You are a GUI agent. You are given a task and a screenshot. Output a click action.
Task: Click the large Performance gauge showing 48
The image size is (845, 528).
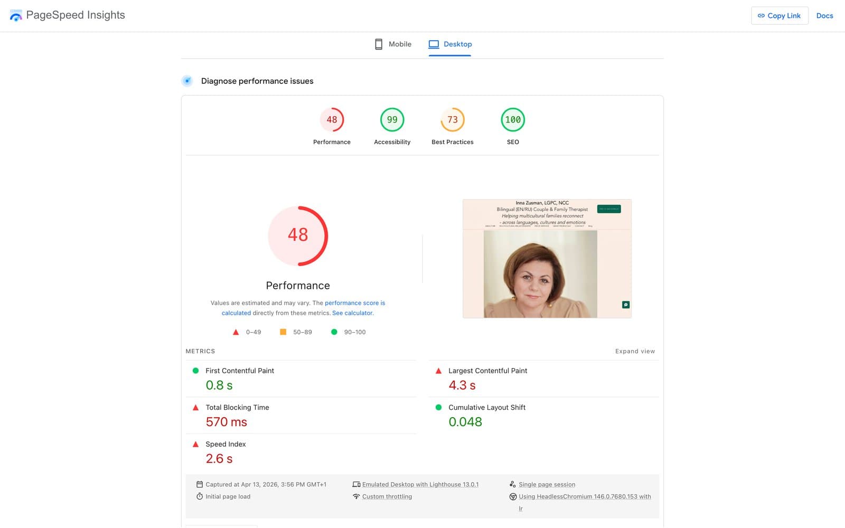pyautogui.click(x=298, y=235)
